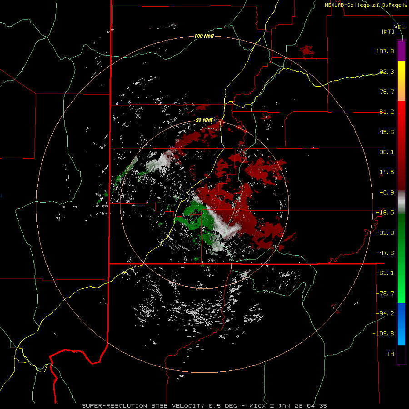Click the -47.6 velocity scale value
409x409 pixels.
(385, 253)
